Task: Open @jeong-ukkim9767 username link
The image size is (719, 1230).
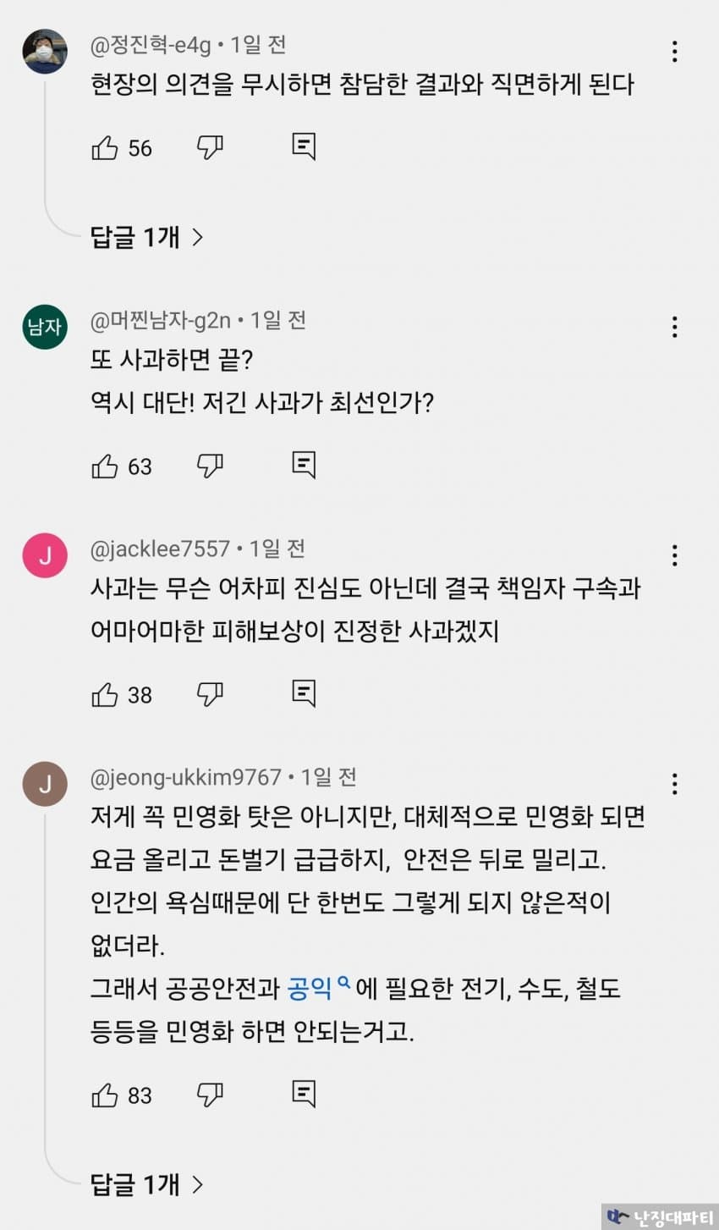Action: [186, 777]
